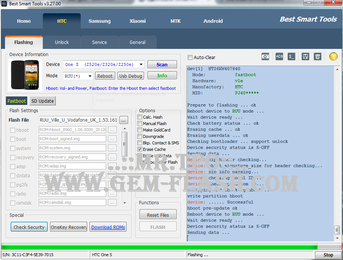Click the Scan button

tap(162, 64)
